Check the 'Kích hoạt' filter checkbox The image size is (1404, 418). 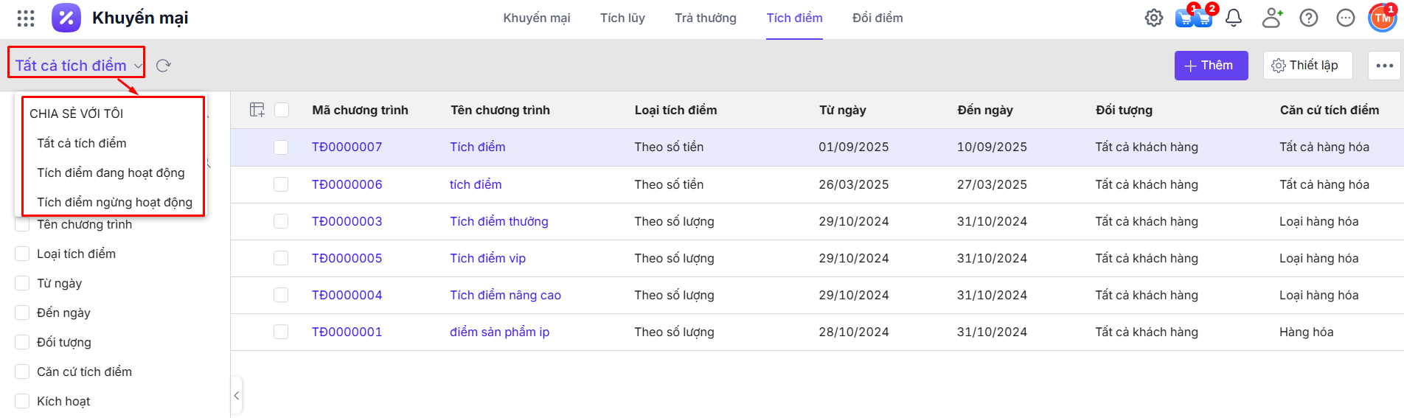click(x=22, y=401)
